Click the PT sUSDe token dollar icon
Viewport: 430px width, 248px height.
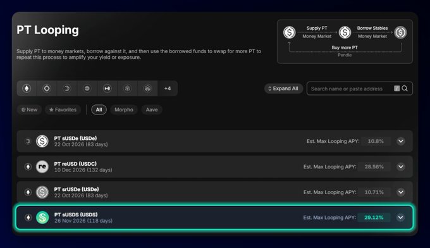click(x=42, y=141)
